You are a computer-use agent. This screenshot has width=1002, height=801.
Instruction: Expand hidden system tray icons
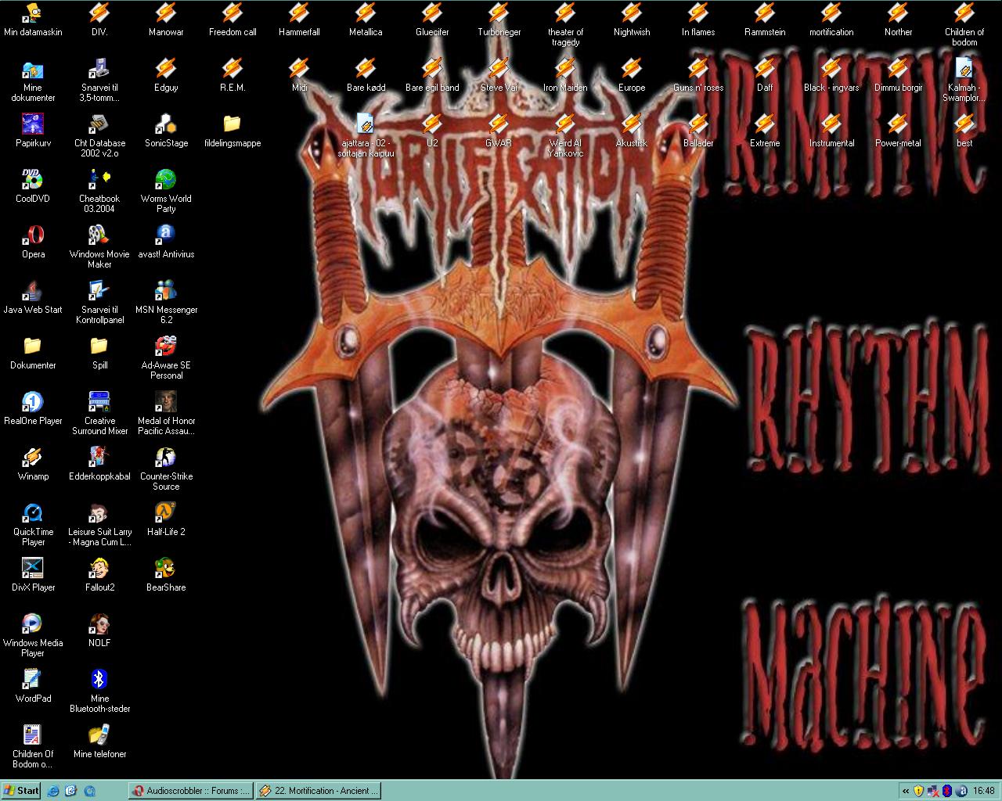pyautogui.click(x=906, y=791)
